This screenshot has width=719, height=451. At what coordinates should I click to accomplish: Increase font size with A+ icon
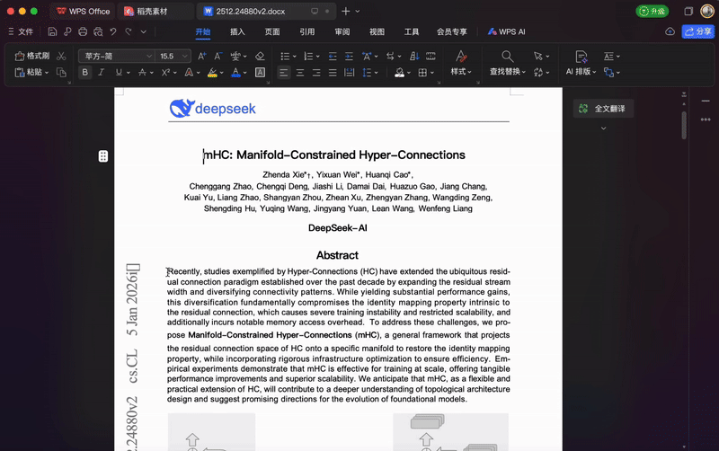coord(201,56)
